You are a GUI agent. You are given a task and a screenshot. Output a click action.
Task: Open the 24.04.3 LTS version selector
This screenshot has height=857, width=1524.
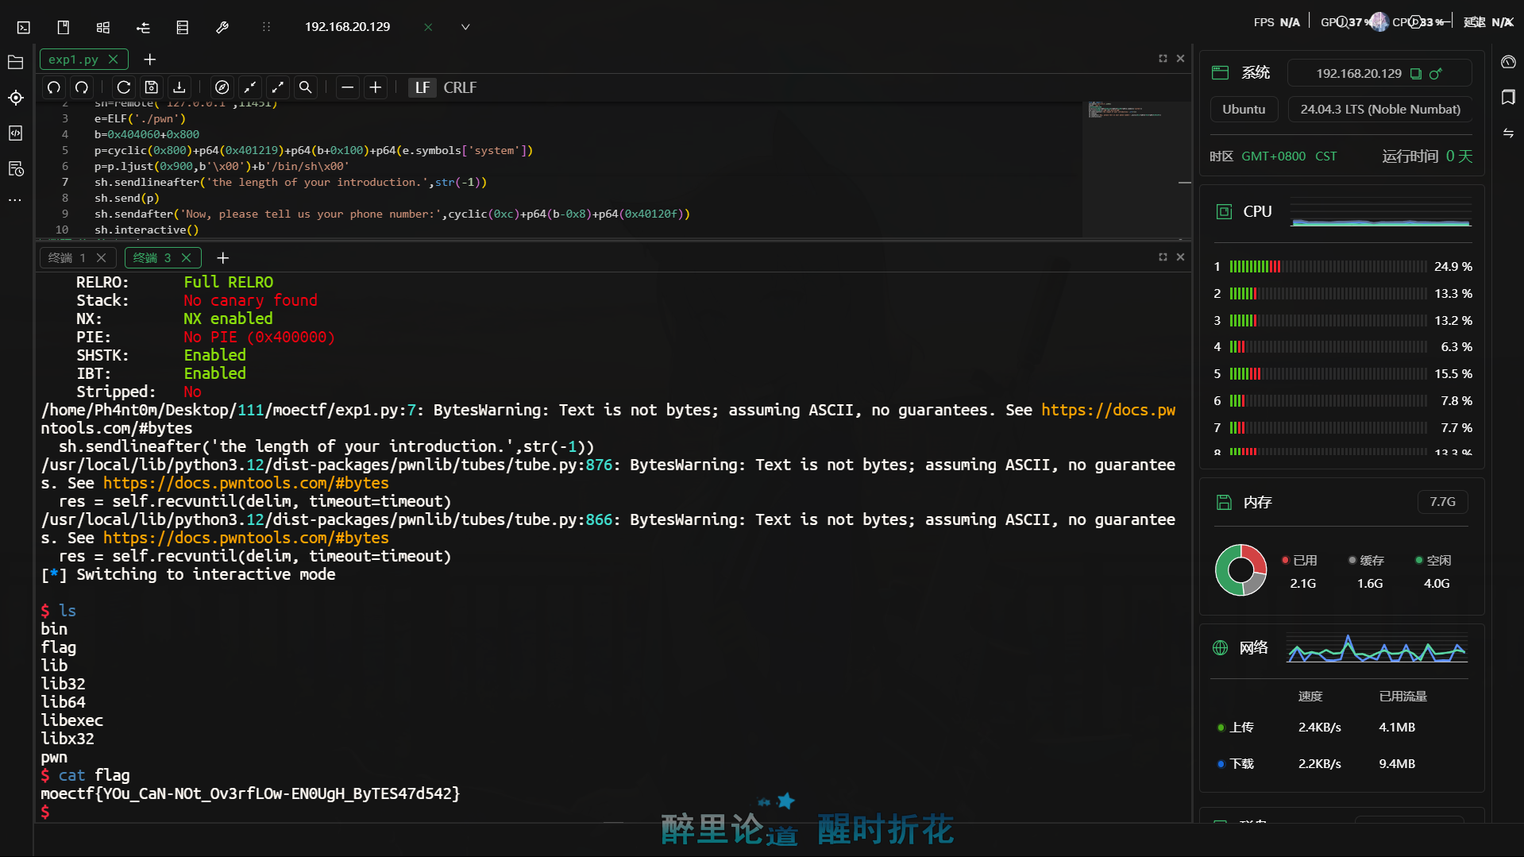click(x=1379, y=109)
